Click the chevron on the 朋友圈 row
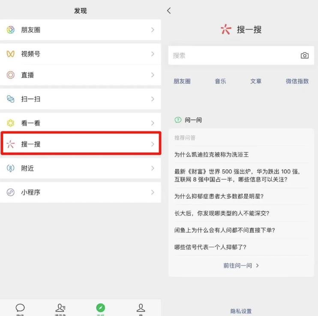318x316 pixels. click(x=153, y=30)
